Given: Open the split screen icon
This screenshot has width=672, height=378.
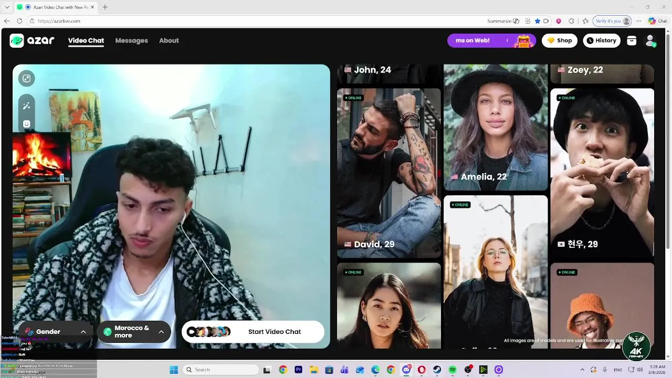Looking at the screenshot, I should point(528,21).
